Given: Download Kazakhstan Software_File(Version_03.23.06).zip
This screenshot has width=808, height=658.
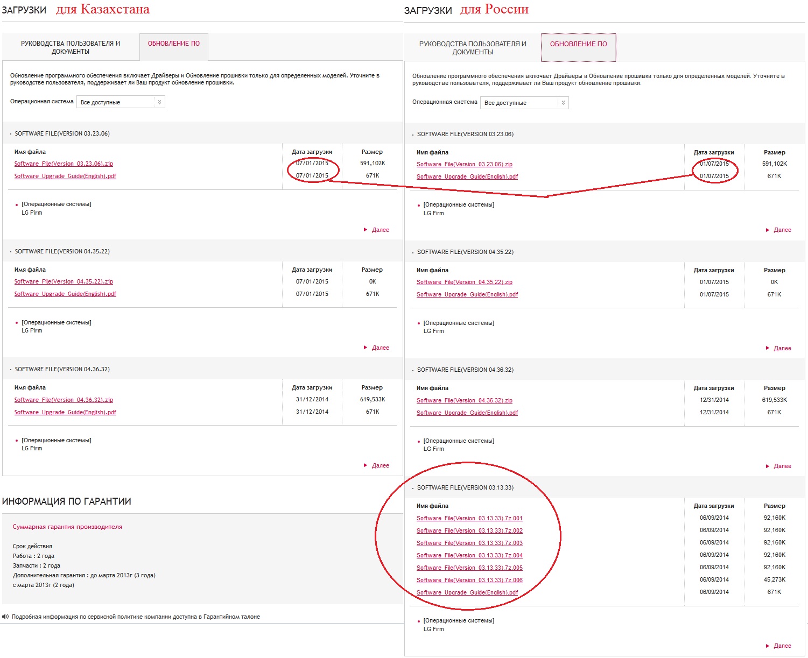Looking at the screenshot, I should [64, 164].
